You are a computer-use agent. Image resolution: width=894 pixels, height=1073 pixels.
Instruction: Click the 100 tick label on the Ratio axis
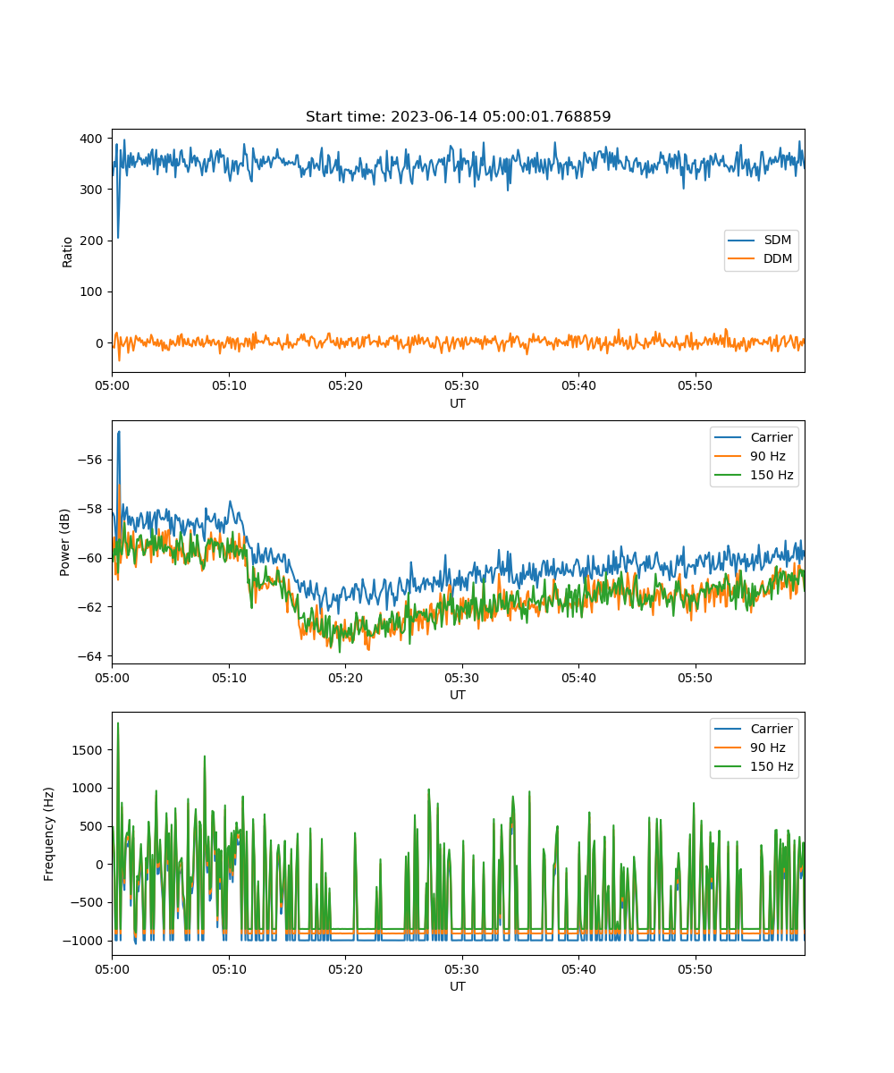click(93, 291)
